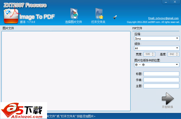Increase the 高度 height value stepper

tap(177, 53)
